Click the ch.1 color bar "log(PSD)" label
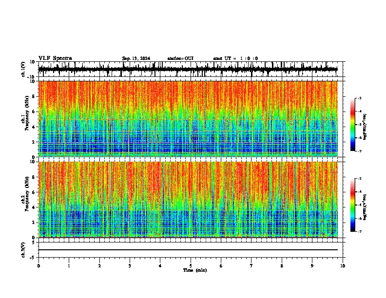The image size is (386, 298). click(x=365, y=127)
